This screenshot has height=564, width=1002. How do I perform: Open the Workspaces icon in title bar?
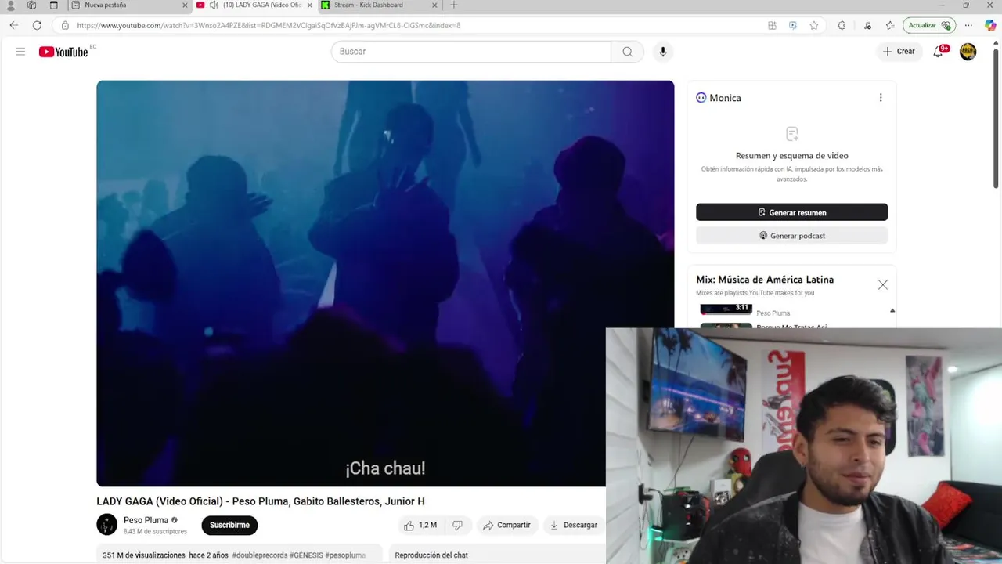click(x=32, y=5)
